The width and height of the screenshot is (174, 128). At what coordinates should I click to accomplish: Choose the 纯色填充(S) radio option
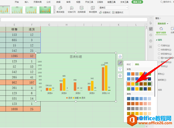pyautogui.click(x=159, y=49)
